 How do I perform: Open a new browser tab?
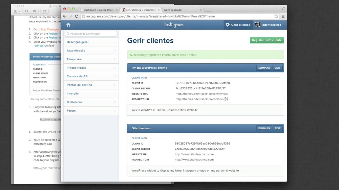(208, 10)
